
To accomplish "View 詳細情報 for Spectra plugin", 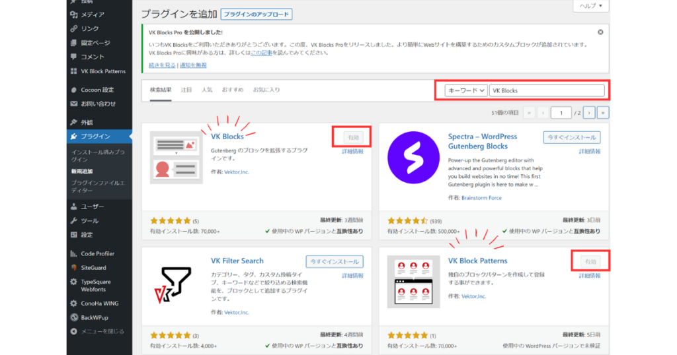I will point(590,152).
